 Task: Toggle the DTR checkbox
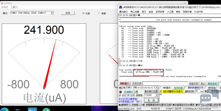pyautogui.click(x=128, y=95)
